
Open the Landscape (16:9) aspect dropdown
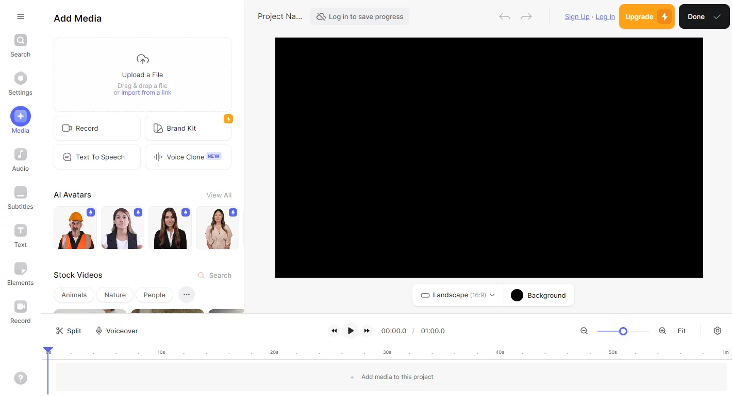tap(458, 295)
